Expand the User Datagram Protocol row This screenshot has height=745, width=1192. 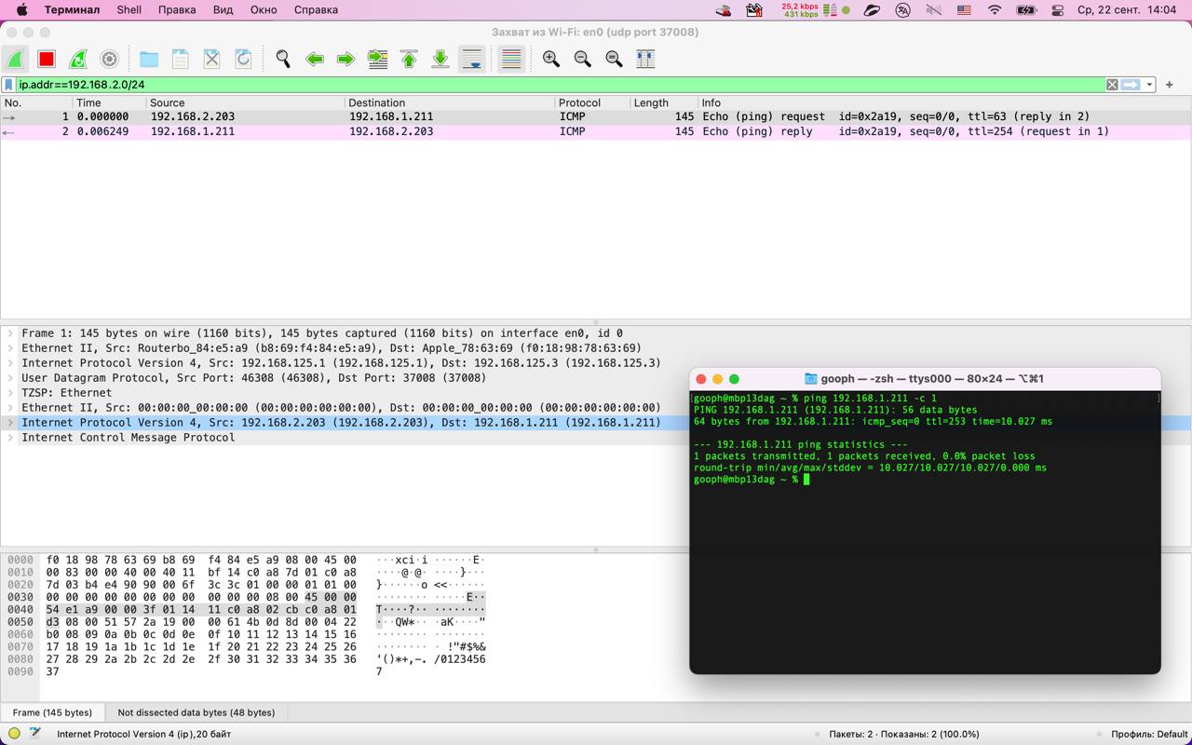[x=10, y=378]
